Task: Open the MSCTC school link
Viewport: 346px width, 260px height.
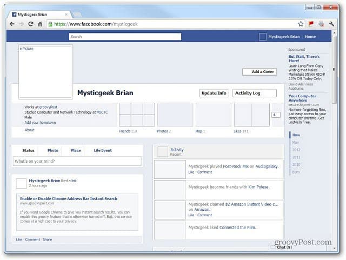Action: (x=102, y=112)
